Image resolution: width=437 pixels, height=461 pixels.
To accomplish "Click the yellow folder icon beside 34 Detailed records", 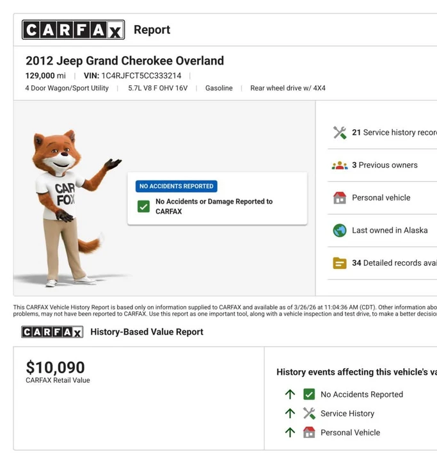I will click(x=340, y=263).
